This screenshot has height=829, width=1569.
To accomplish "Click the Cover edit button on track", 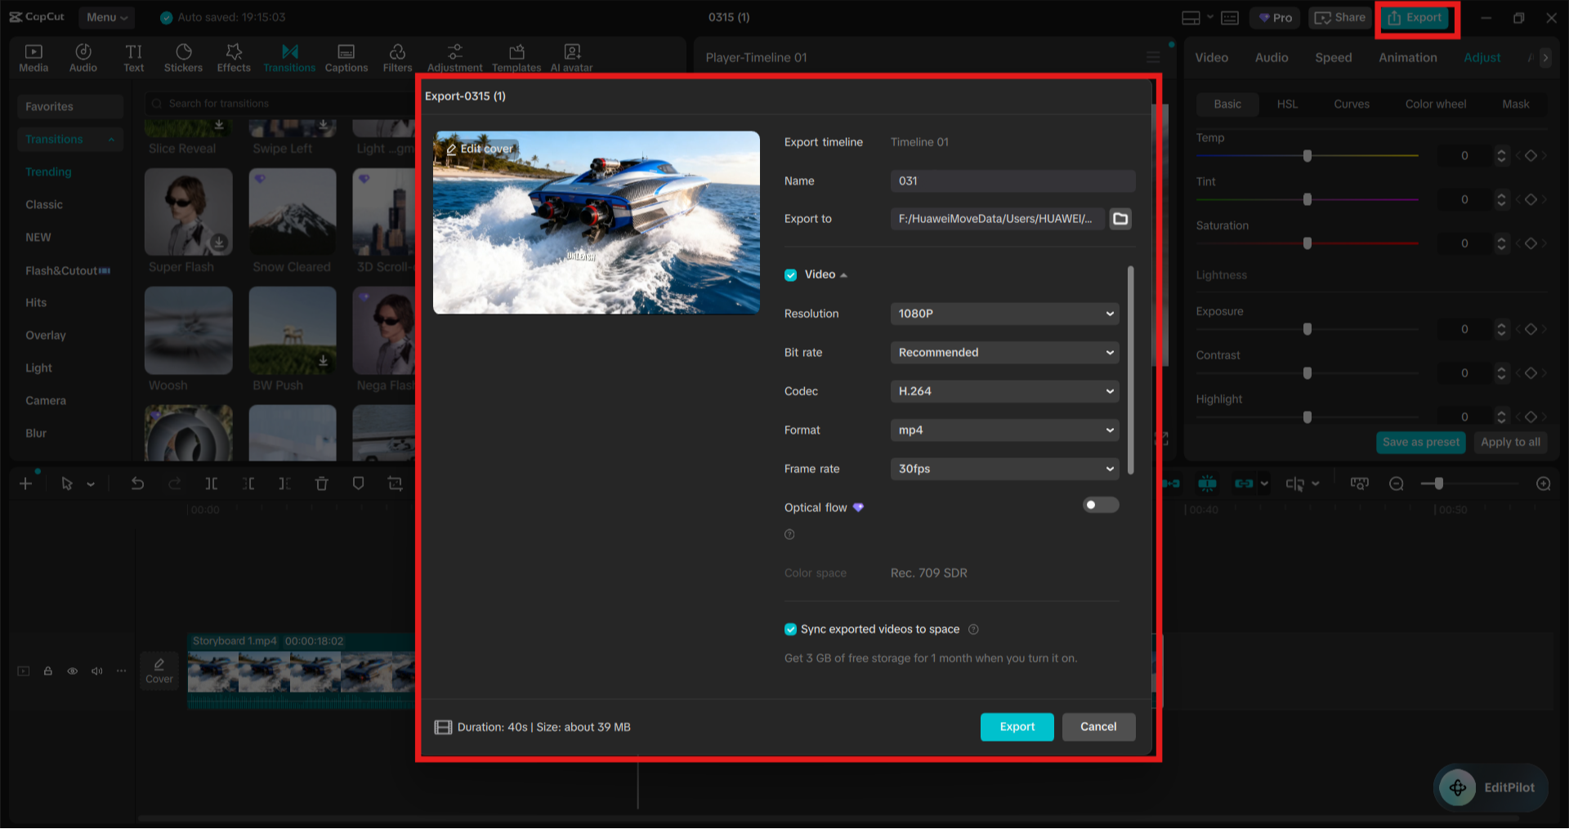I will (159, 671).
